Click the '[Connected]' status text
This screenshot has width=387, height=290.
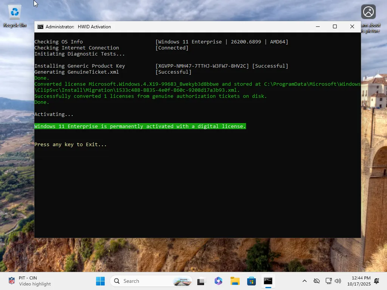click(172, 48)
